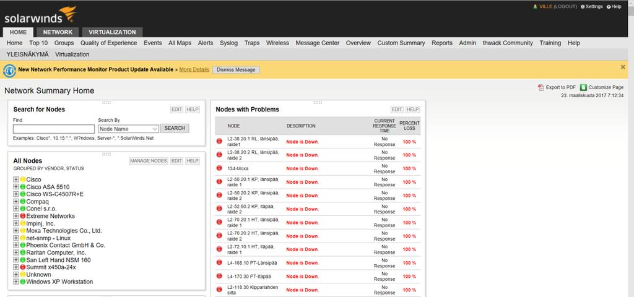
Task: Open the thwack Community menu item
Action: (x=508, y=43)
